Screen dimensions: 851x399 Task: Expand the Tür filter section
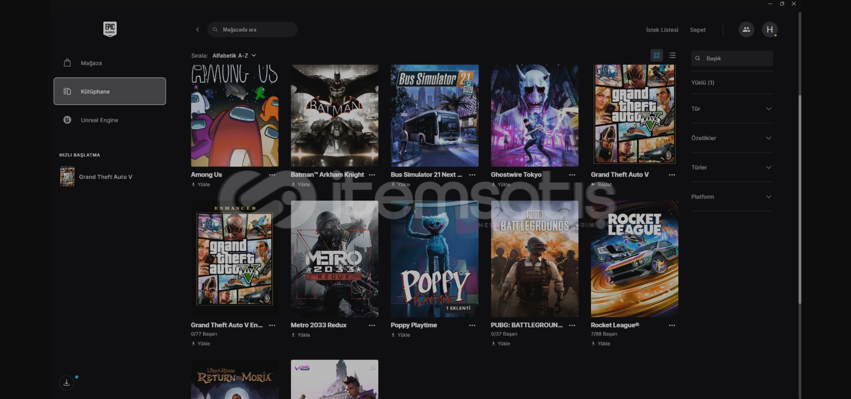(732, 108)
